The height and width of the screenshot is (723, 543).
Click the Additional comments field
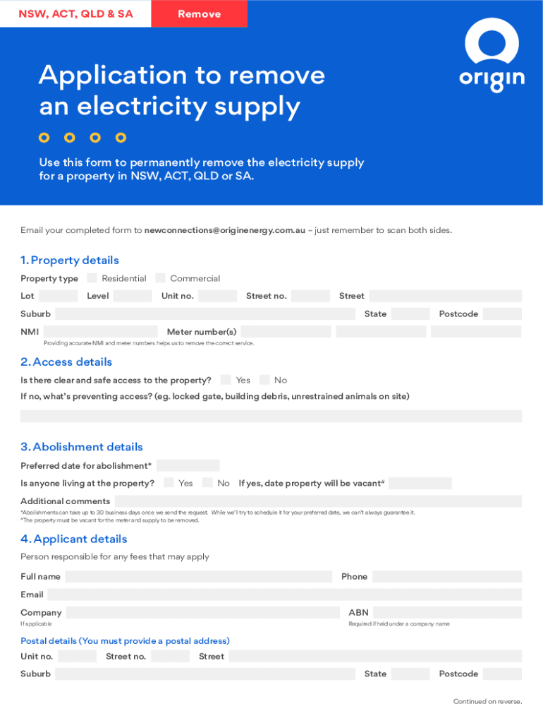[319, 501]
